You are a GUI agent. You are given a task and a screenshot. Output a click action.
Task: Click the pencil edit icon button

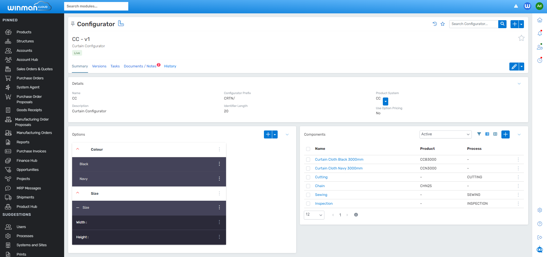point(514,67)
